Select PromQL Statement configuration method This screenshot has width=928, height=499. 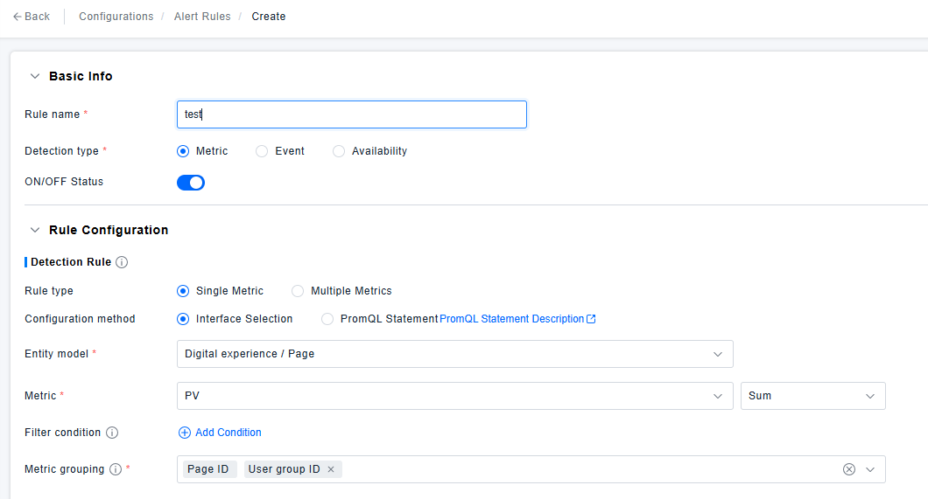click(328, 319)
